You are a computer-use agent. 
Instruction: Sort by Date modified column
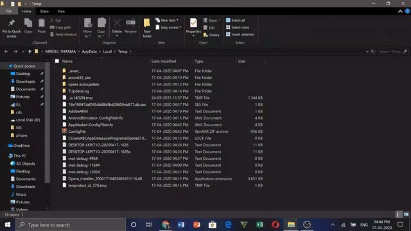tap(164, 62)
